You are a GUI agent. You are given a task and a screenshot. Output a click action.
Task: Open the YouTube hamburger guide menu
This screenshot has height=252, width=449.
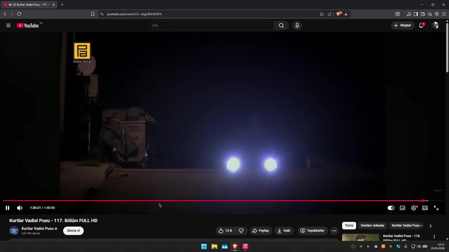pos(8,26)
